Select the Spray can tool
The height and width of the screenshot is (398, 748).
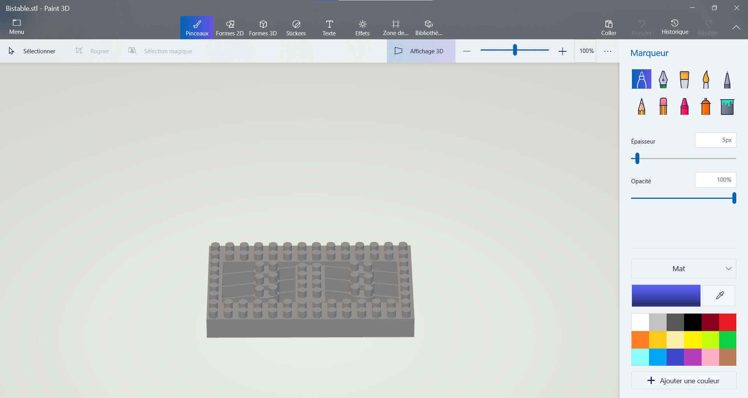(x=706, y=106)
